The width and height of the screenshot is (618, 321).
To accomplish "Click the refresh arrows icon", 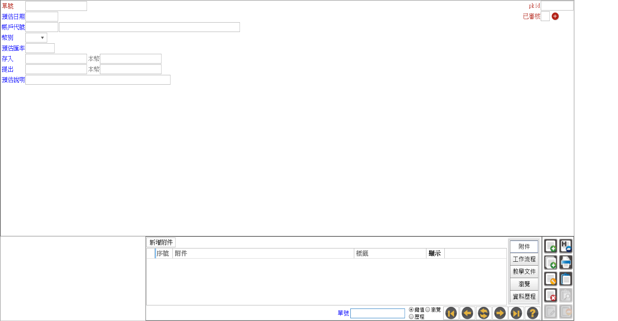I will [x=483, y=313].
